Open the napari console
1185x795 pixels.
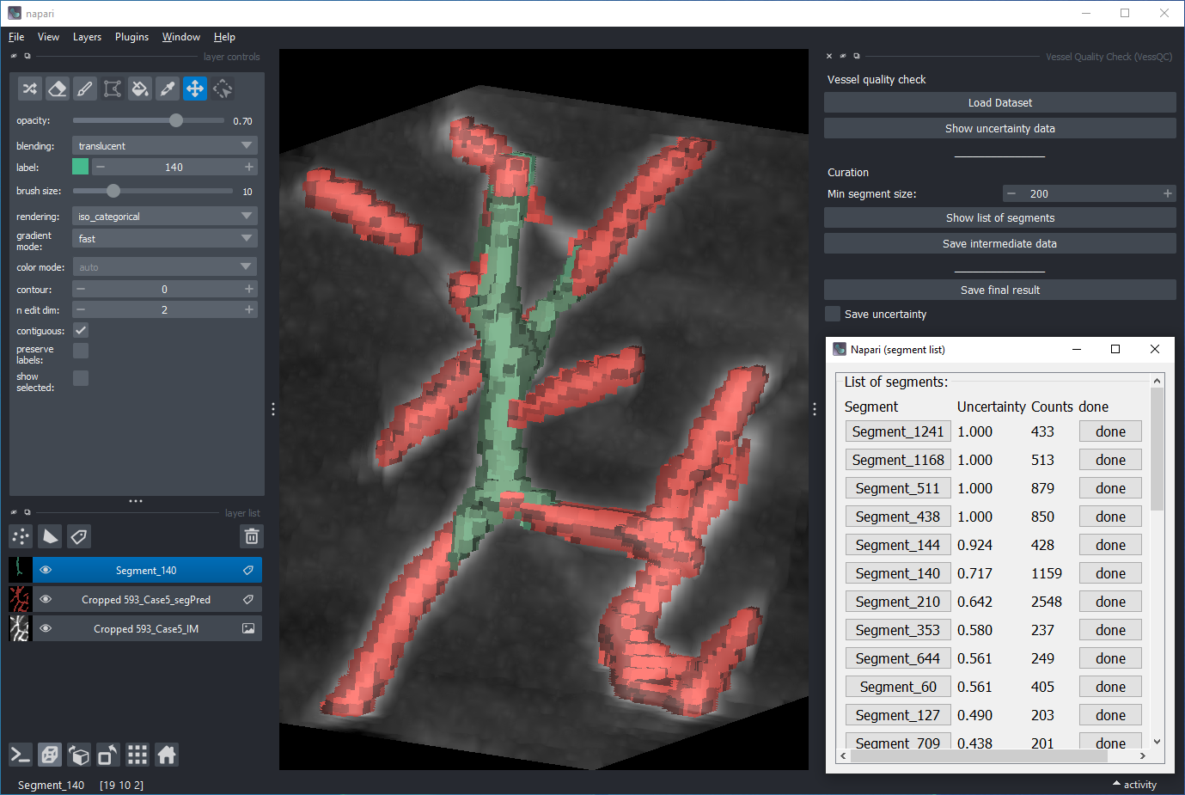click(21, 755)
